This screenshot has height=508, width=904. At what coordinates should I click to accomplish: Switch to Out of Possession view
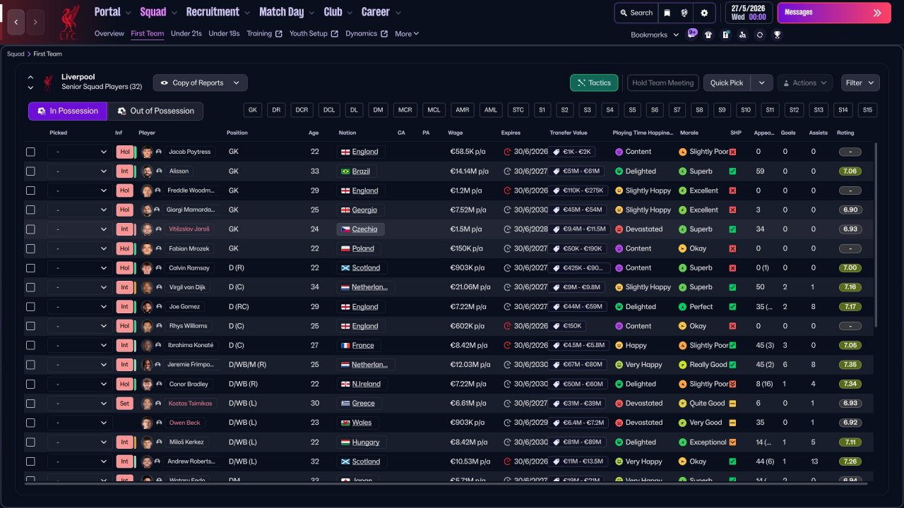click(x=155, y=111)
